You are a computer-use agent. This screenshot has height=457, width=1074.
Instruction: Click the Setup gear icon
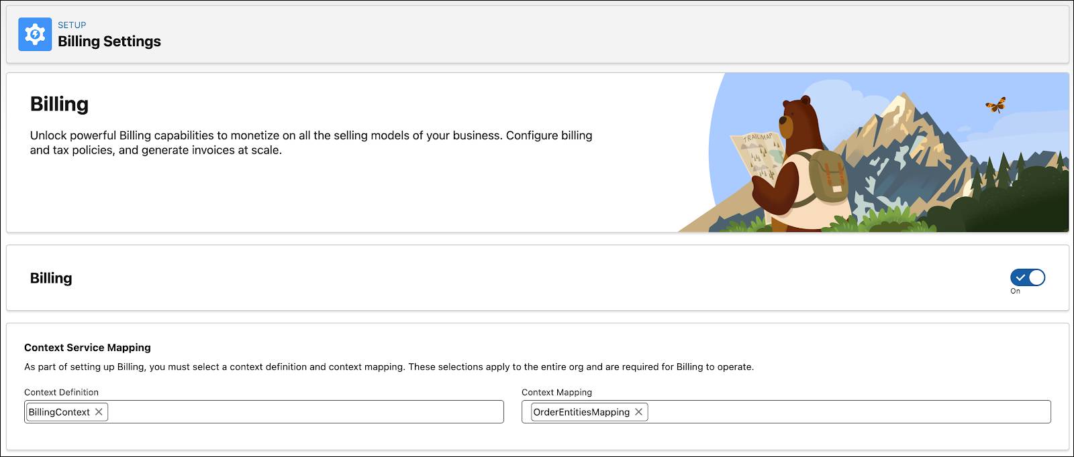tap(35, 34)
